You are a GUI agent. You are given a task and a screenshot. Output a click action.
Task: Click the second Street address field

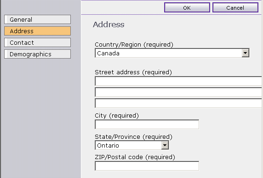[x=178, y=92]
